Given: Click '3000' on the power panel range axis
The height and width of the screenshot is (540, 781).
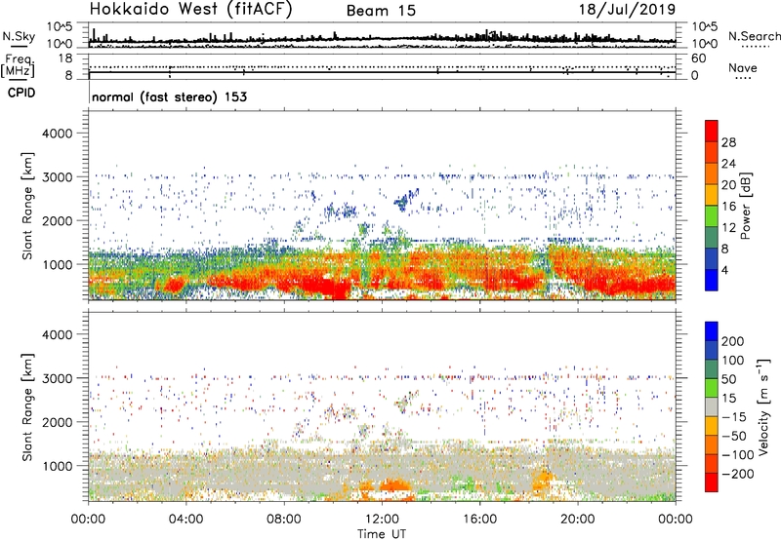Looking at the screenshot, I should [x=57, y=177].
